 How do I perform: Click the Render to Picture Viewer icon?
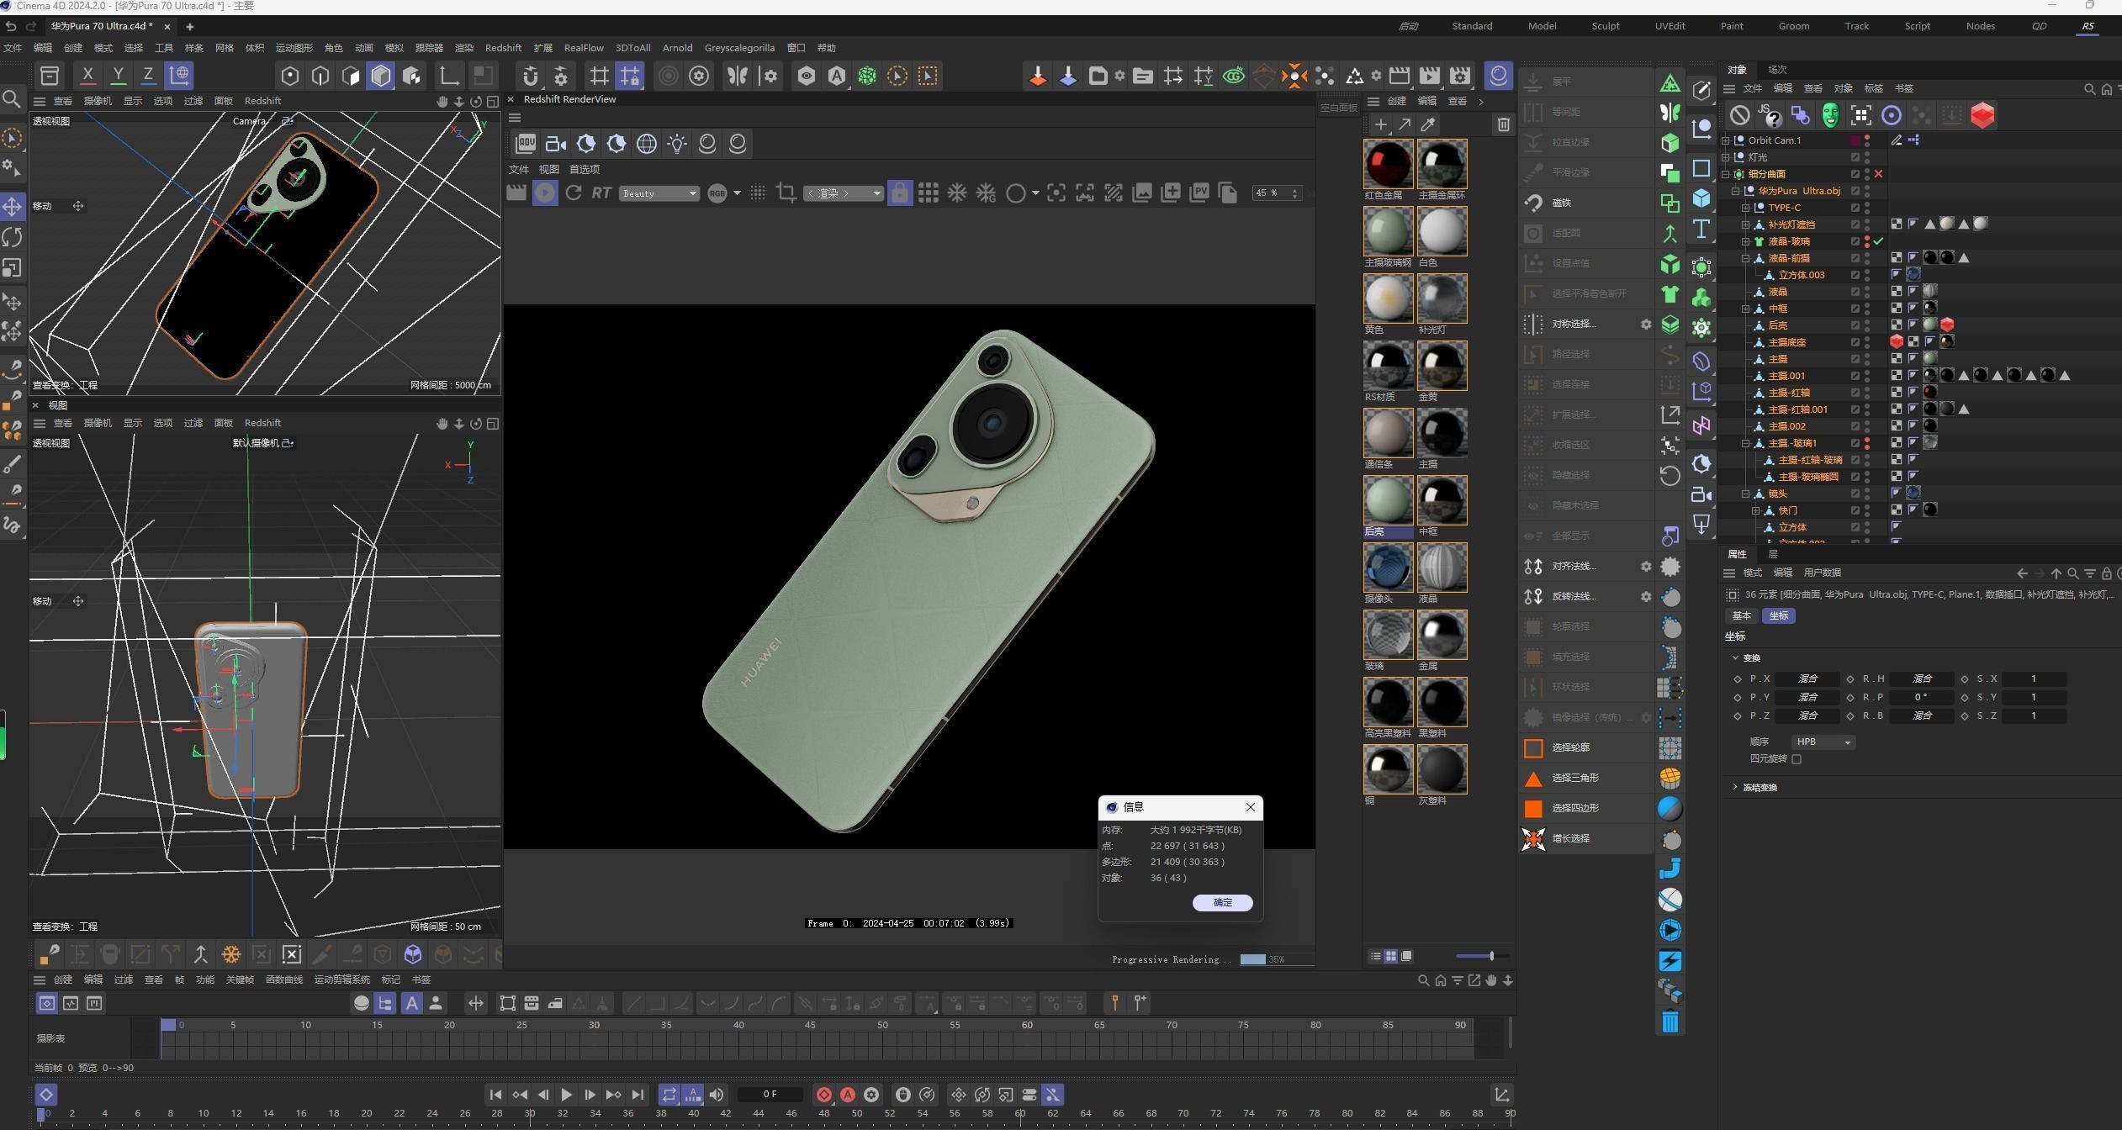point(1429,76)
